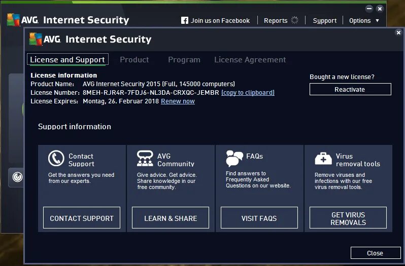The height and width of the screenshot is (266, 405).
Task: Click 'Give advice. Get advice.' description text
Action: pos(166,181)
